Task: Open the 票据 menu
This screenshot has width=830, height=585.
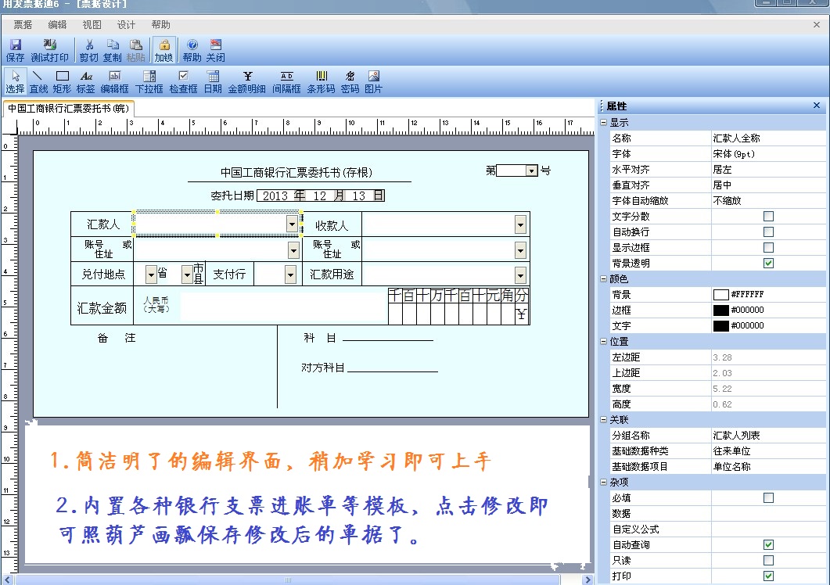Action: click(23, 25)
